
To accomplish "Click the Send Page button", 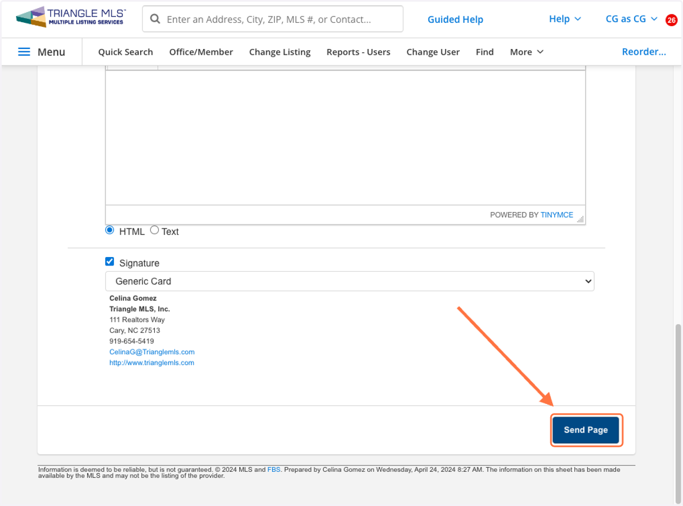I will 586,430.
